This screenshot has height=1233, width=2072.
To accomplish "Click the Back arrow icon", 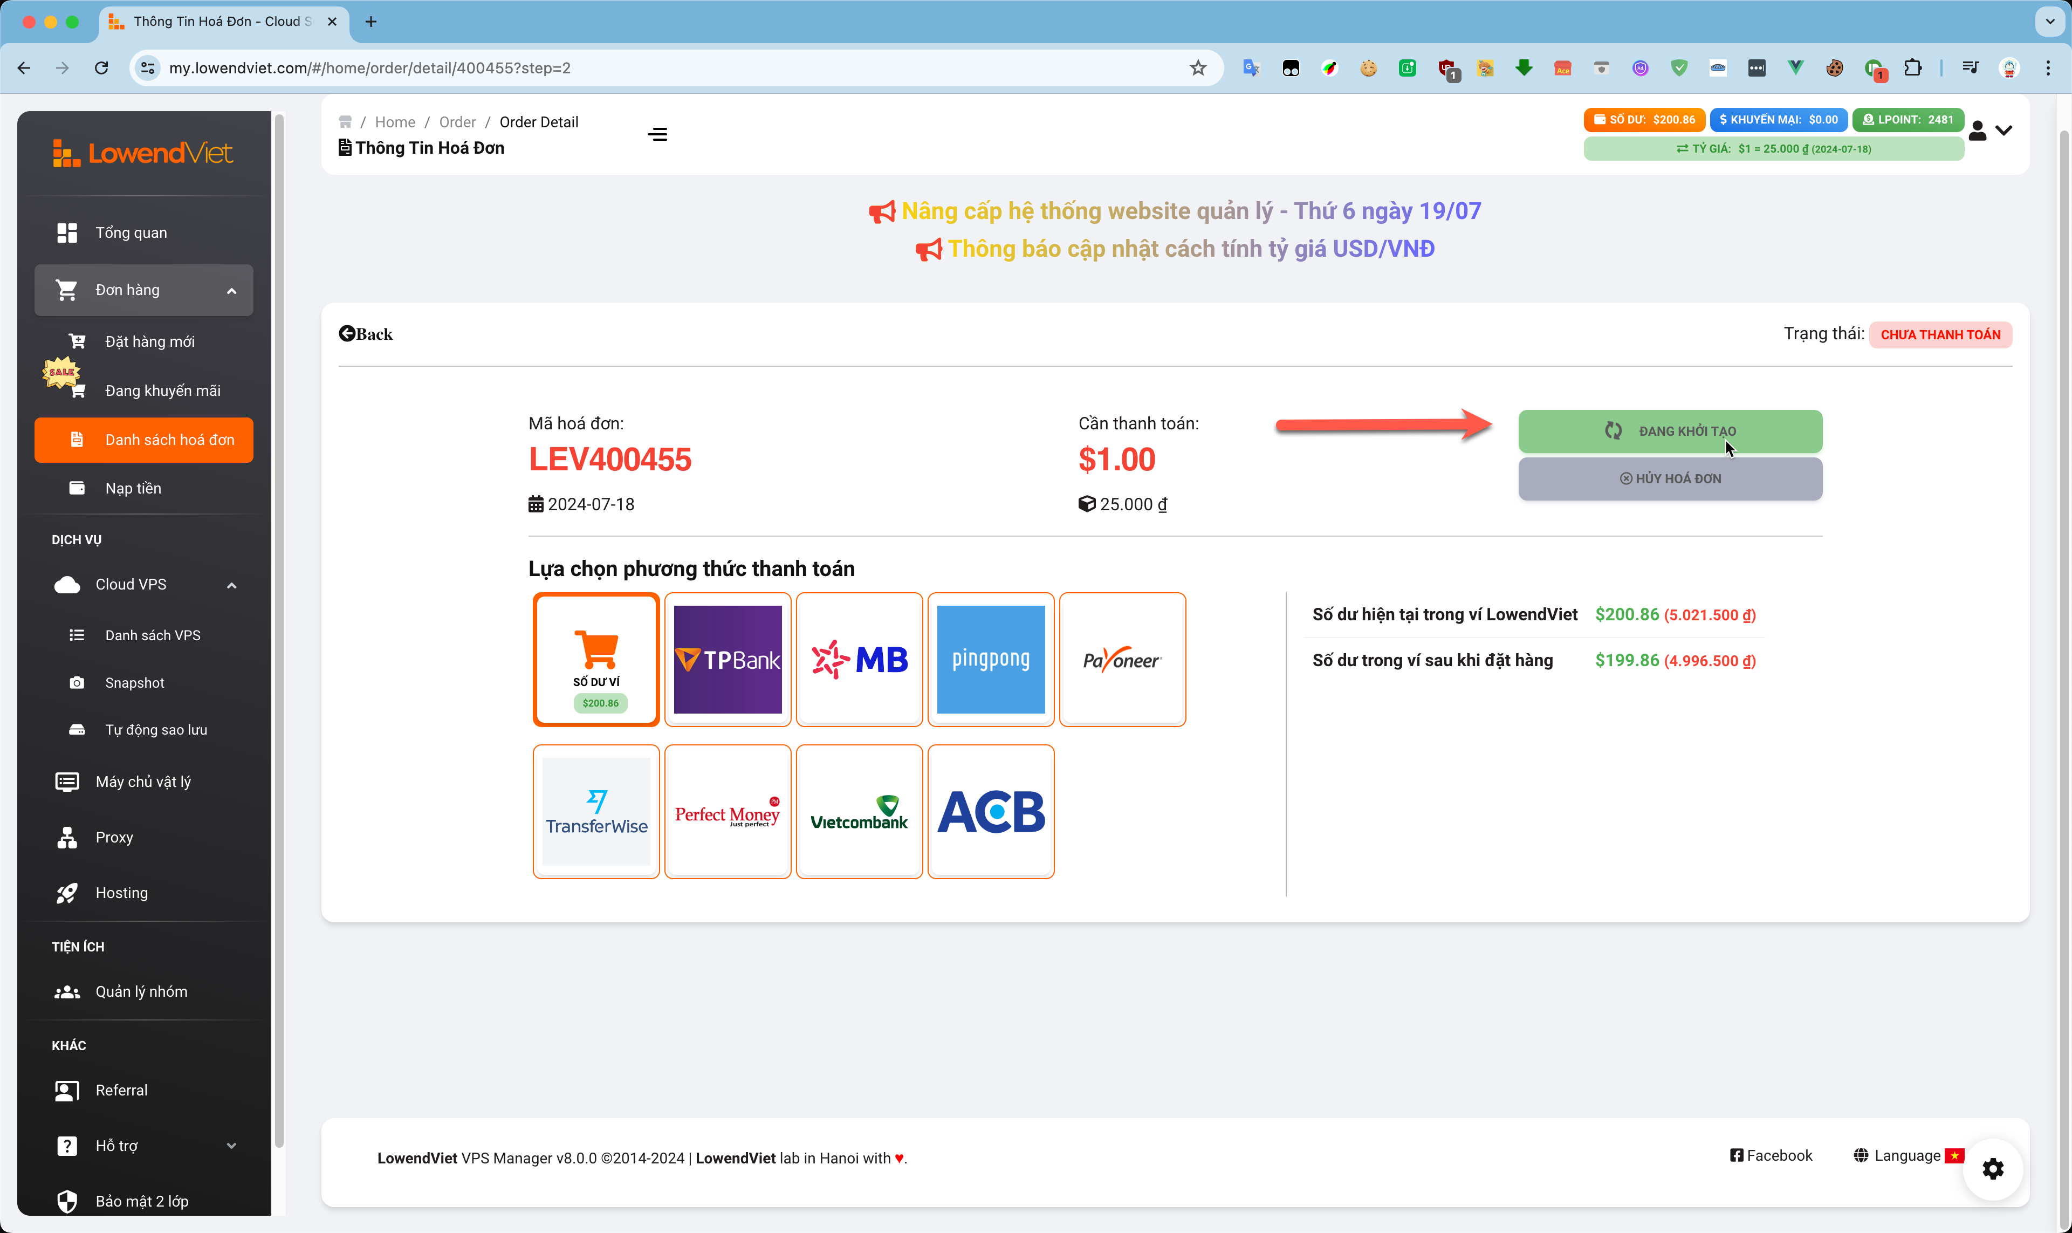I will 347,334.
